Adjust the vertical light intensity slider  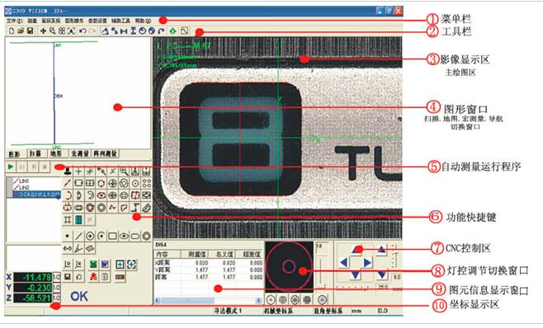(322, 273)
